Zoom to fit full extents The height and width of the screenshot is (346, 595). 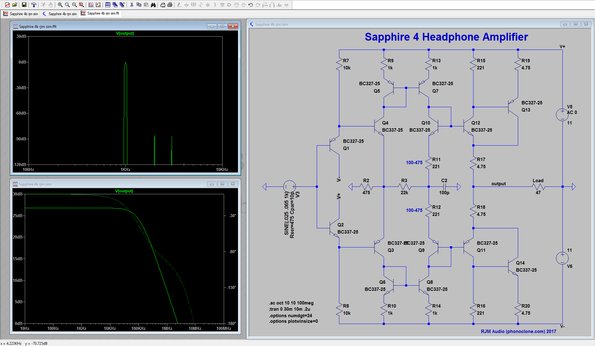tap(82, 5)
